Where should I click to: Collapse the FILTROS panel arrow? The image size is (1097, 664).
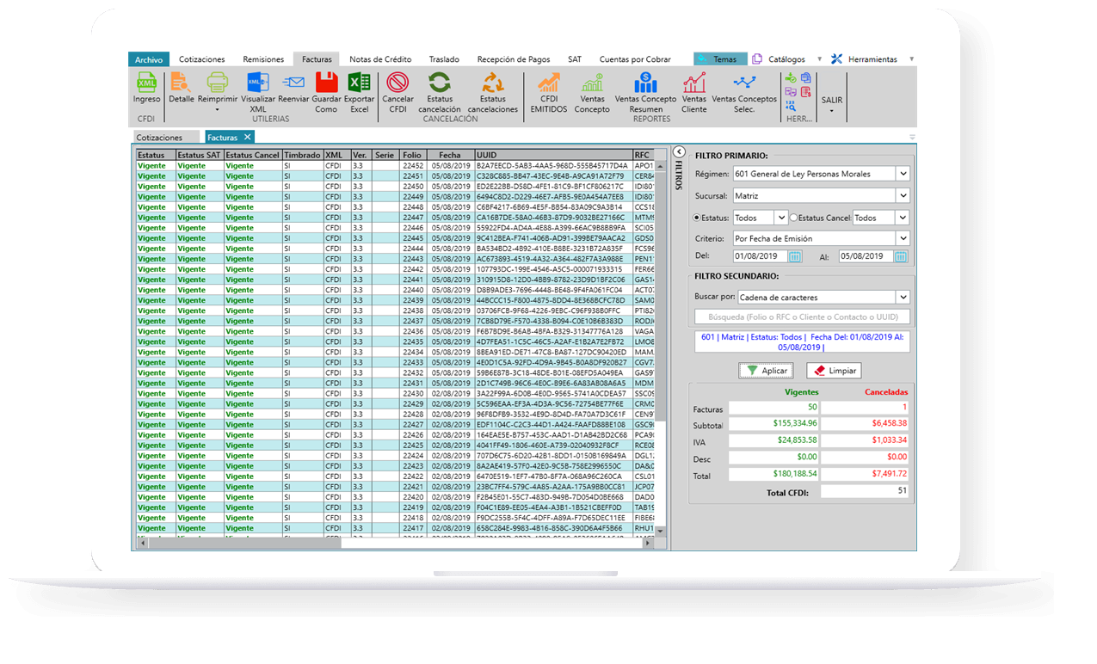pyautogui.click(x=678, y=151)
